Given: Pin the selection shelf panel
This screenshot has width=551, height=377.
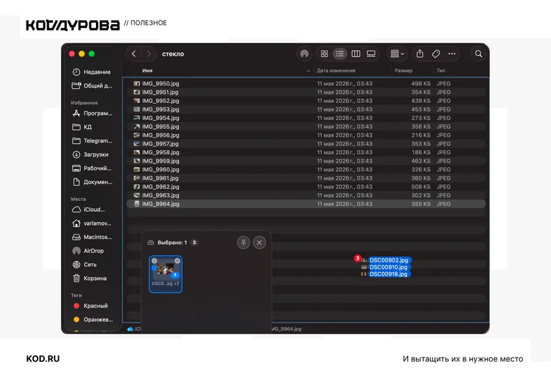Looking at the screenshot, I should (x=243, y=242).
